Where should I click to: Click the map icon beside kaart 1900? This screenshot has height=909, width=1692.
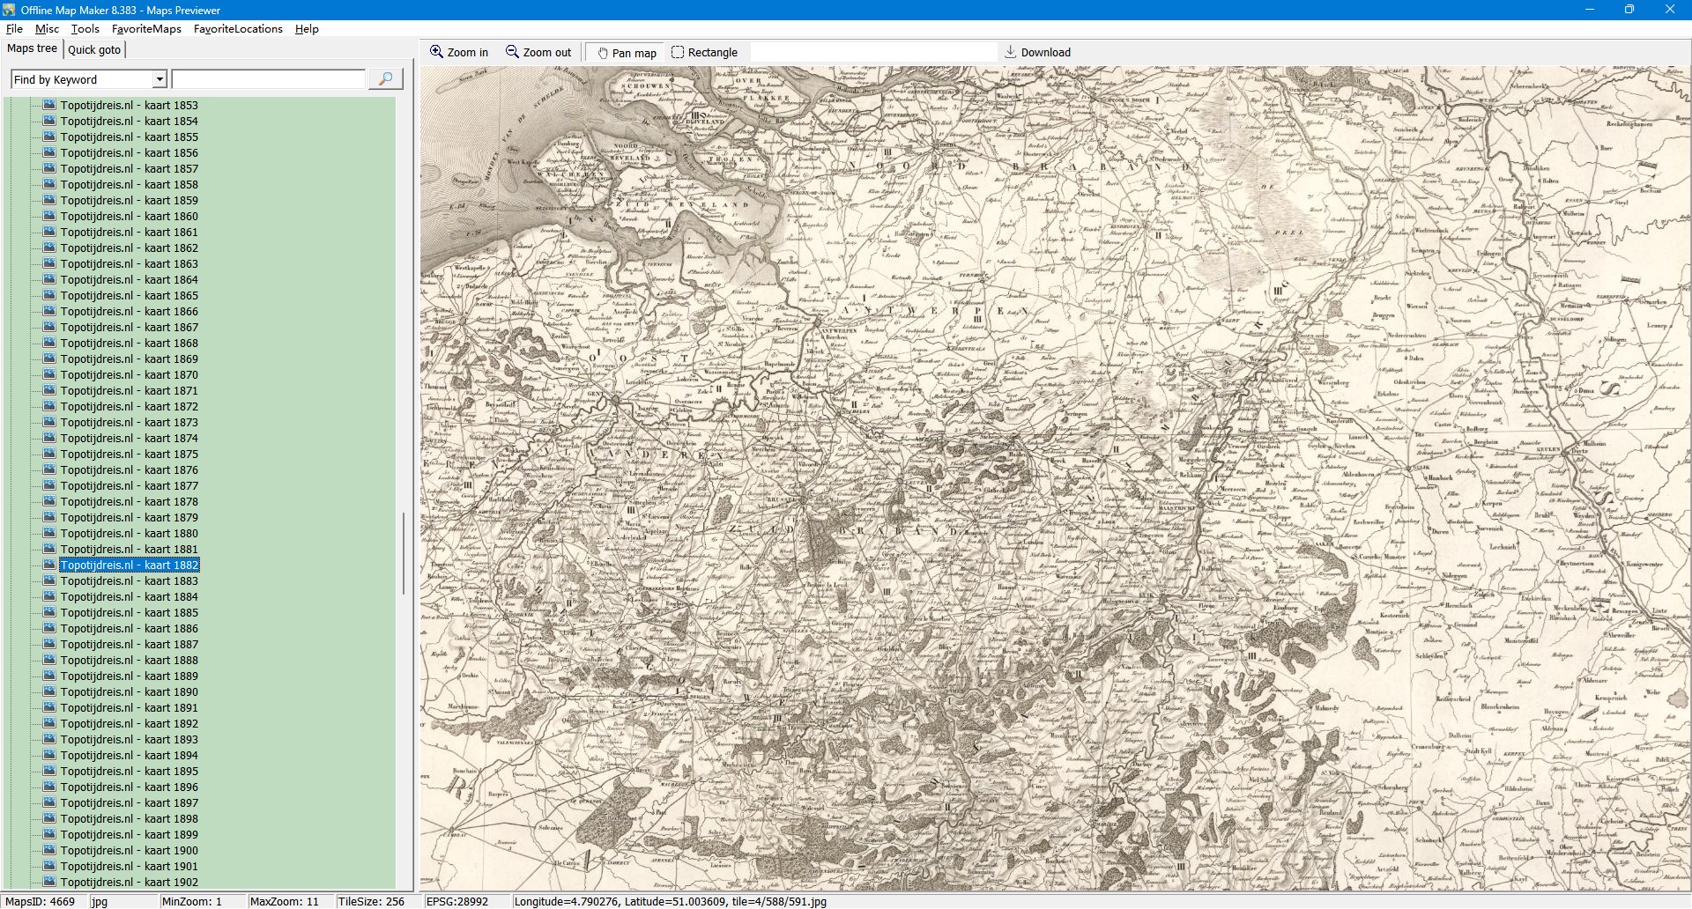point(49,850)
